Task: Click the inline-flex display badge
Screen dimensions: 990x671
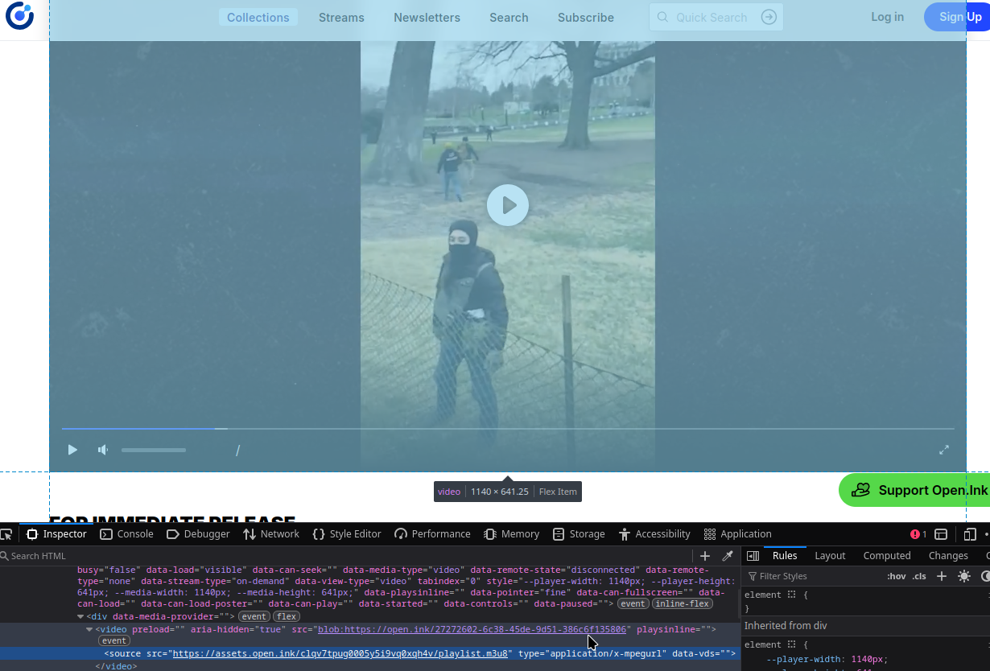Action: tap(682, 603)
